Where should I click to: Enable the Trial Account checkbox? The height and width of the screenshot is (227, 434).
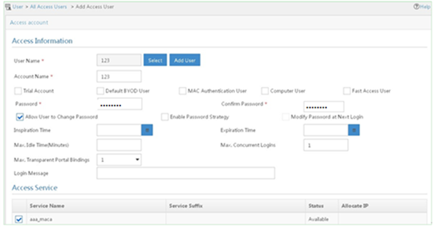point(18,91)
